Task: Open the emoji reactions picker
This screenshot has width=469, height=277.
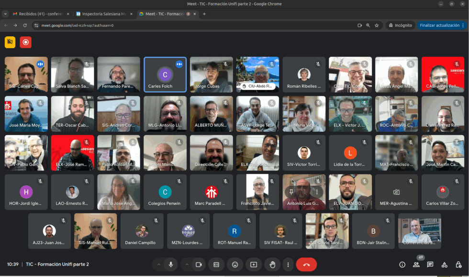Action: (x=235, y=264)
